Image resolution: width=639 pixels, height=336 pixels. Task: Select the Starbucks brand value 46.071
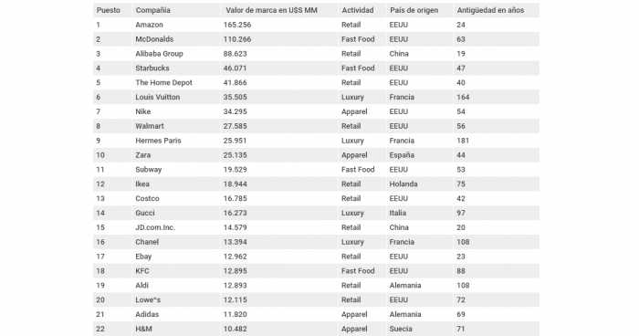pyautogui.click(x=235, y=68)
